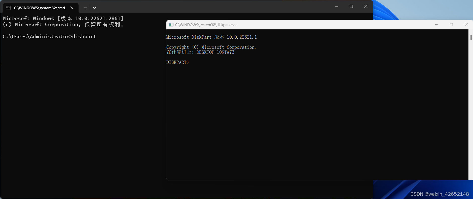Screen dimensions: 473x199
Task: Click the diskpart window scrollbar thumb
Action: [x=471, y=37]
